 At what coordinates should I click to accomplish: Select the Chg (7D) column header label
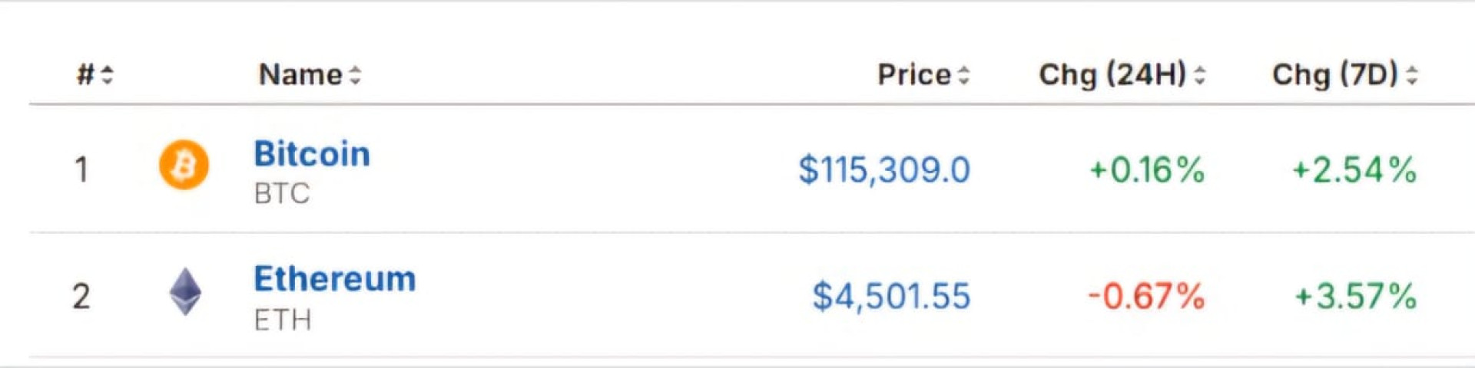1334,74
